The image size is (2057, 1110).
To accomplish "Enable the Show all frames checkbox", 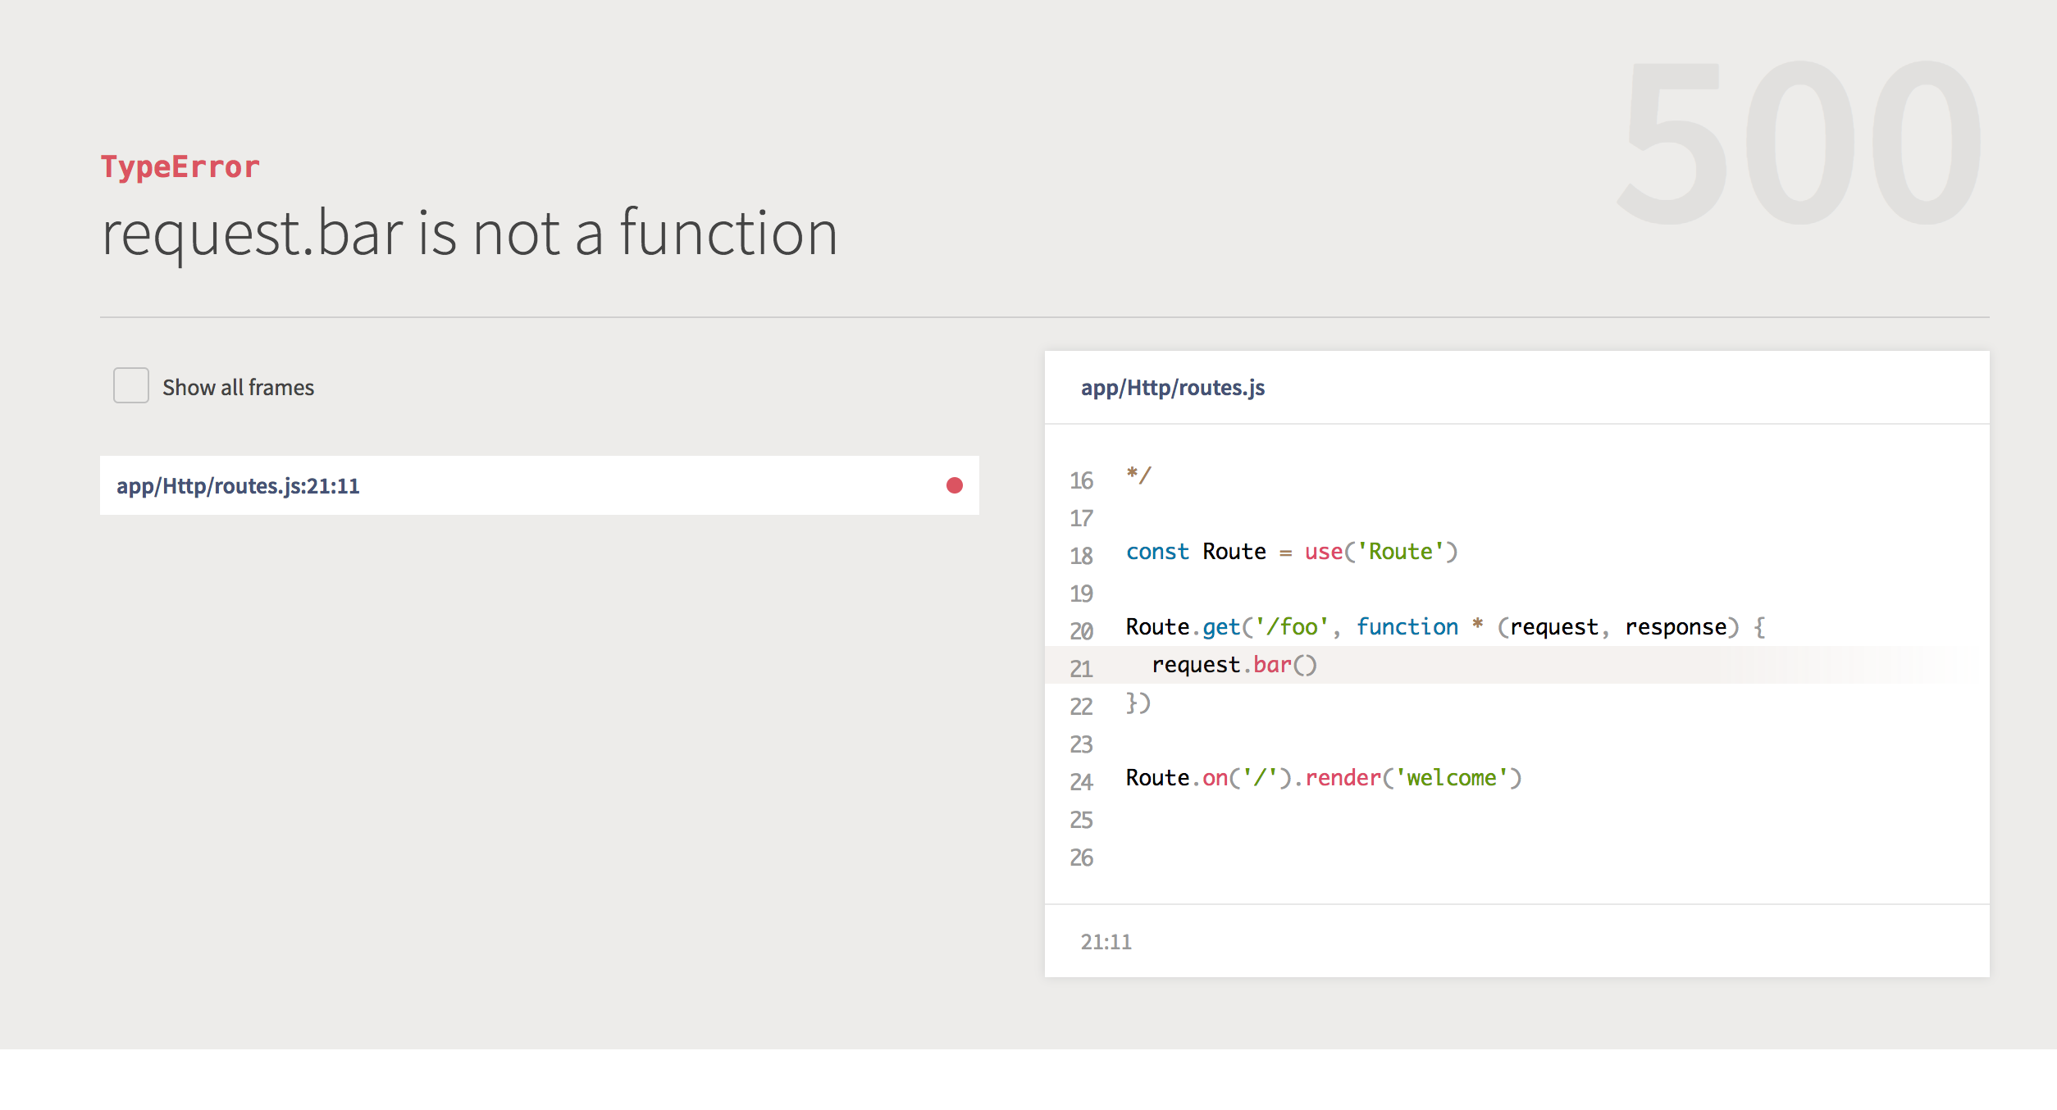I will coord(131,385).
